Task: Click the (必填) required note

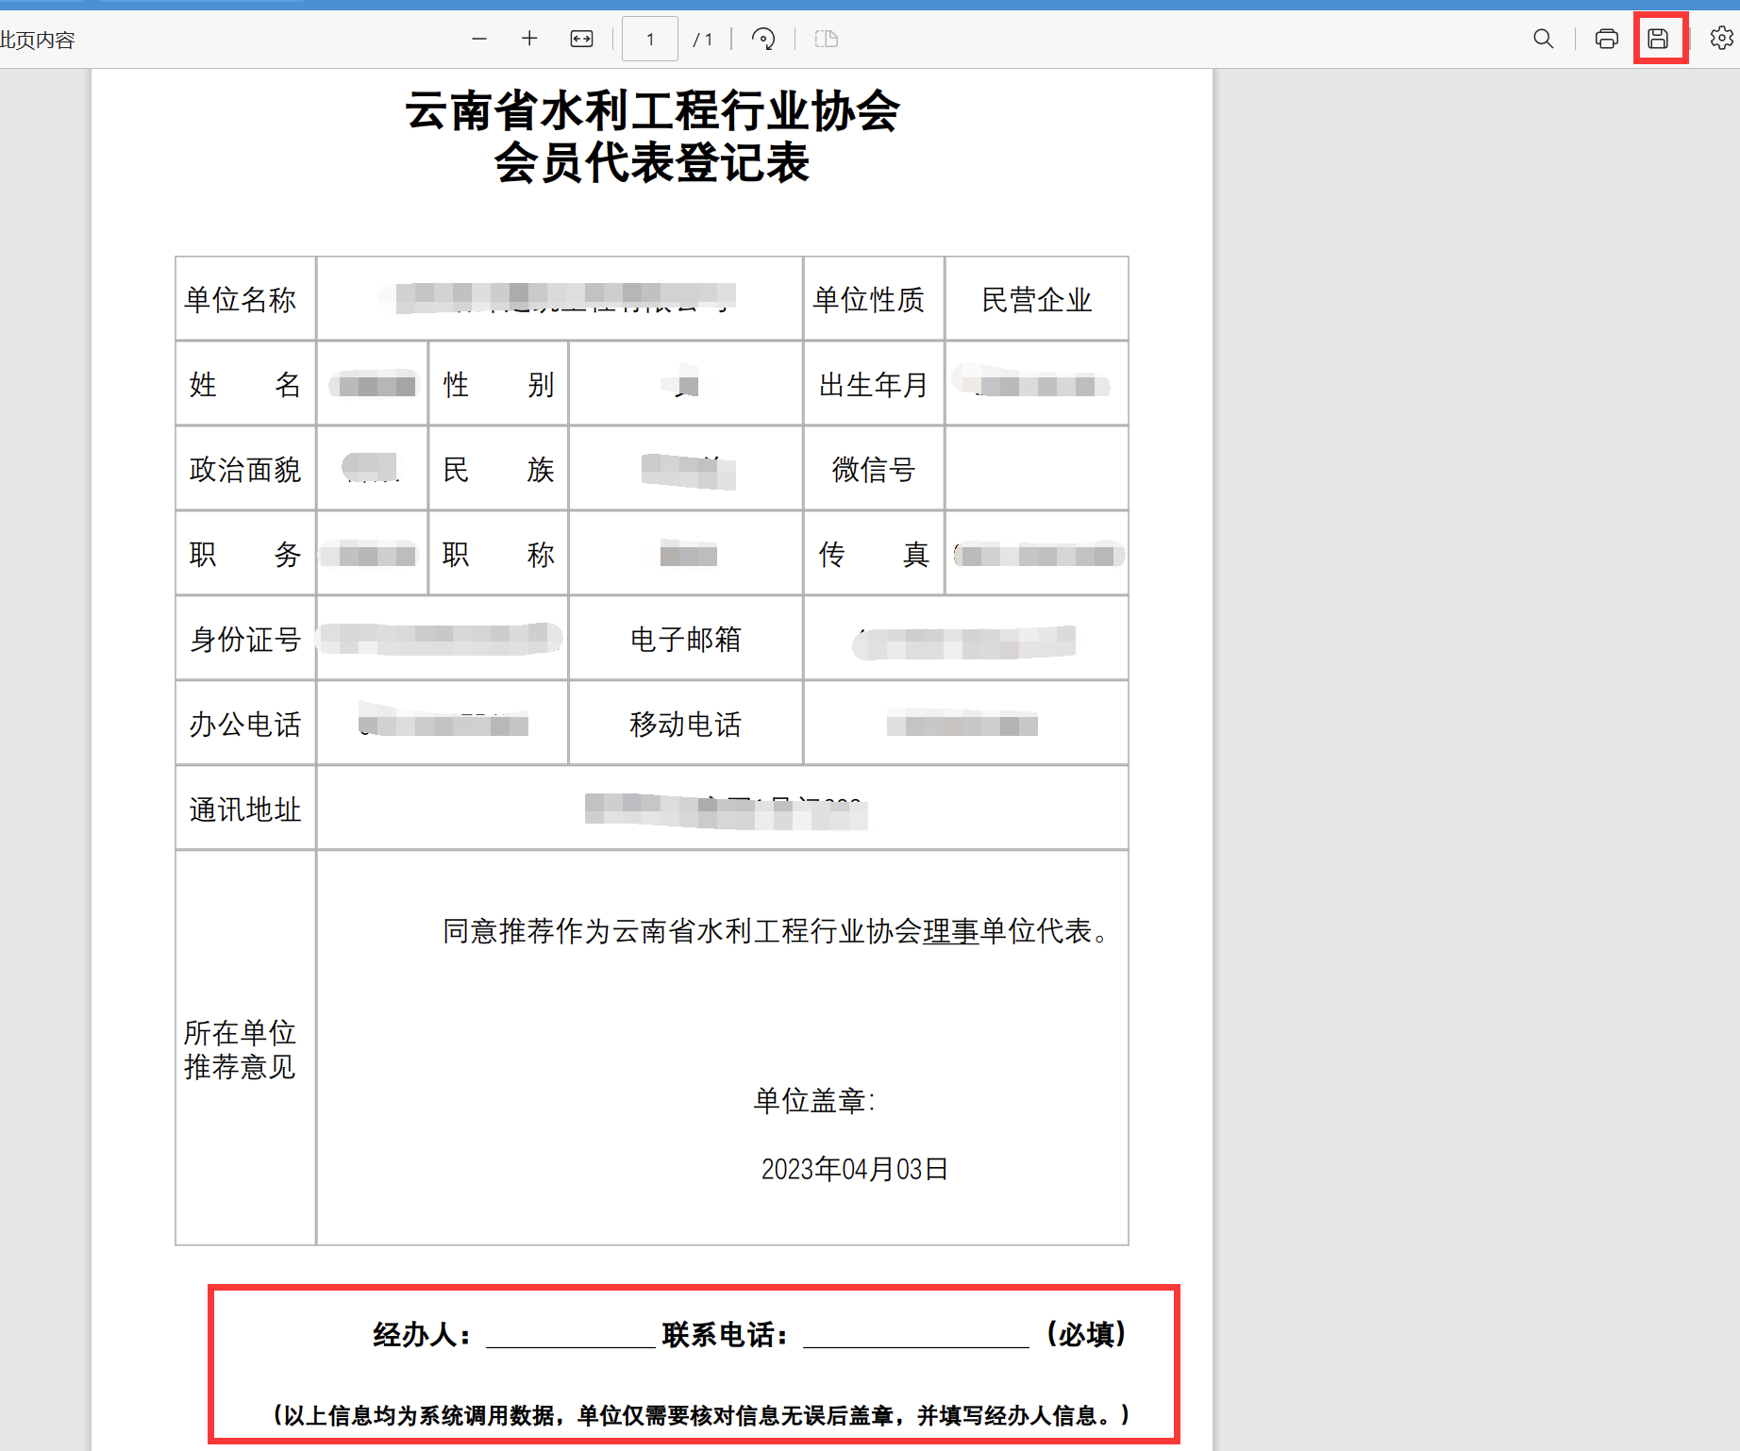Action: click(1086, 1334)
